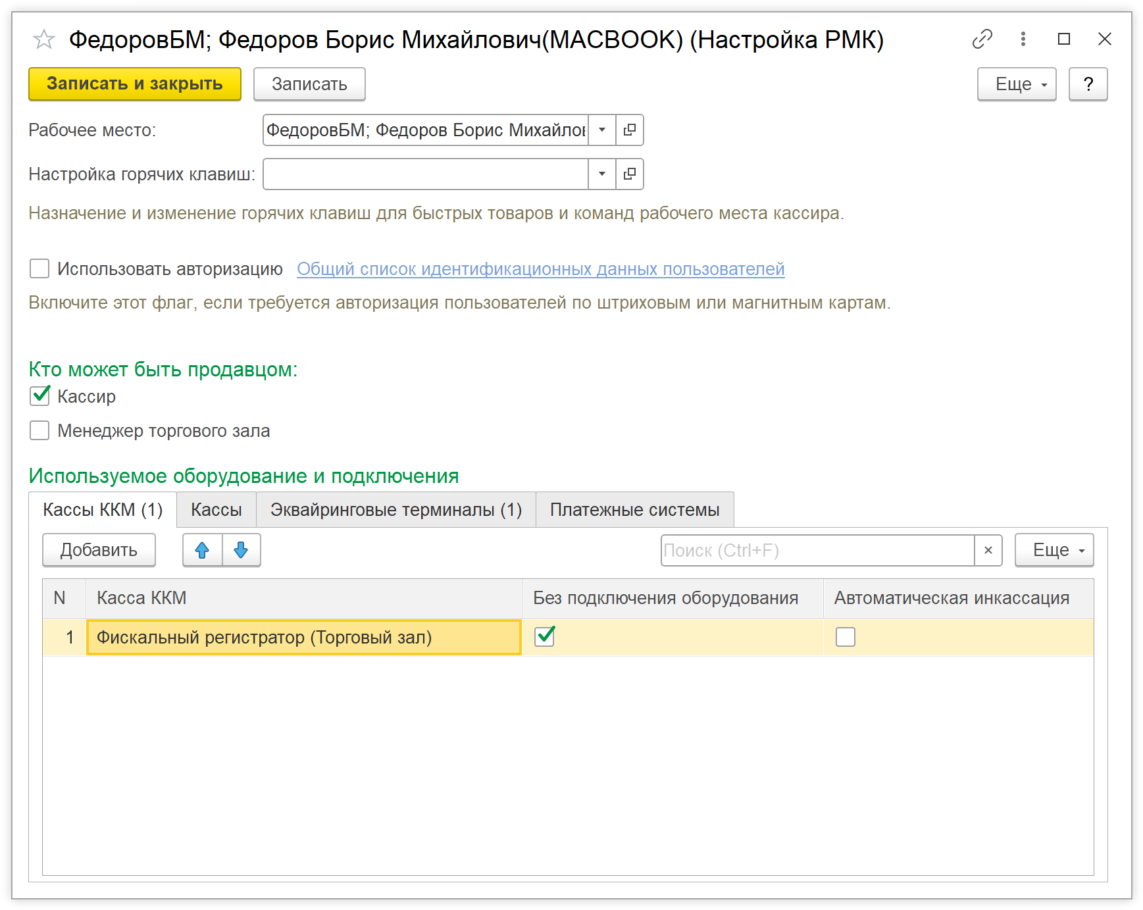1143x910 pixels.
Task: Open the user identification data list link
Action: coord(540,269)
